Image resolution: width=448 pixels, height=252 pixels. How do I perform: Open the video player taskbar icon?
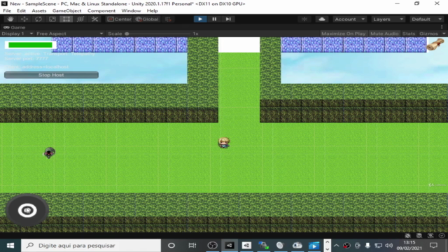(x=314, y=246)
